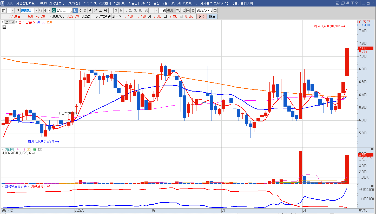The image size is (376, 214).
Task: Click the 기관보유수량 indicator label
Action: (40, 186)
